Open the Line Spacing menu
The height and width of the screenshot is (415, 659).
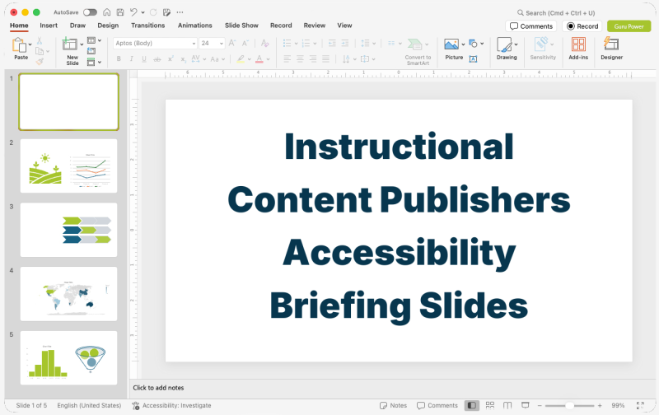pyautogui.click(x=367, y=44)
